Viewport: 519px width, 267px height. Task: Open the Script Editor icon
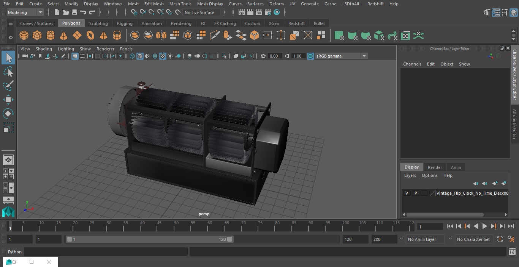pos(512,252)
